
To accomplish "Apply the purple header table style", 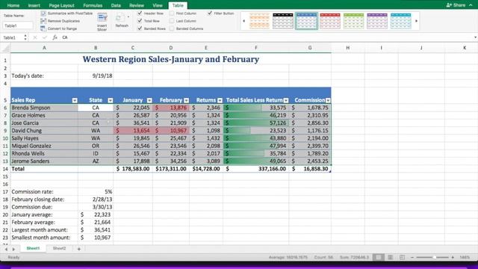I will tap(377, 21).
